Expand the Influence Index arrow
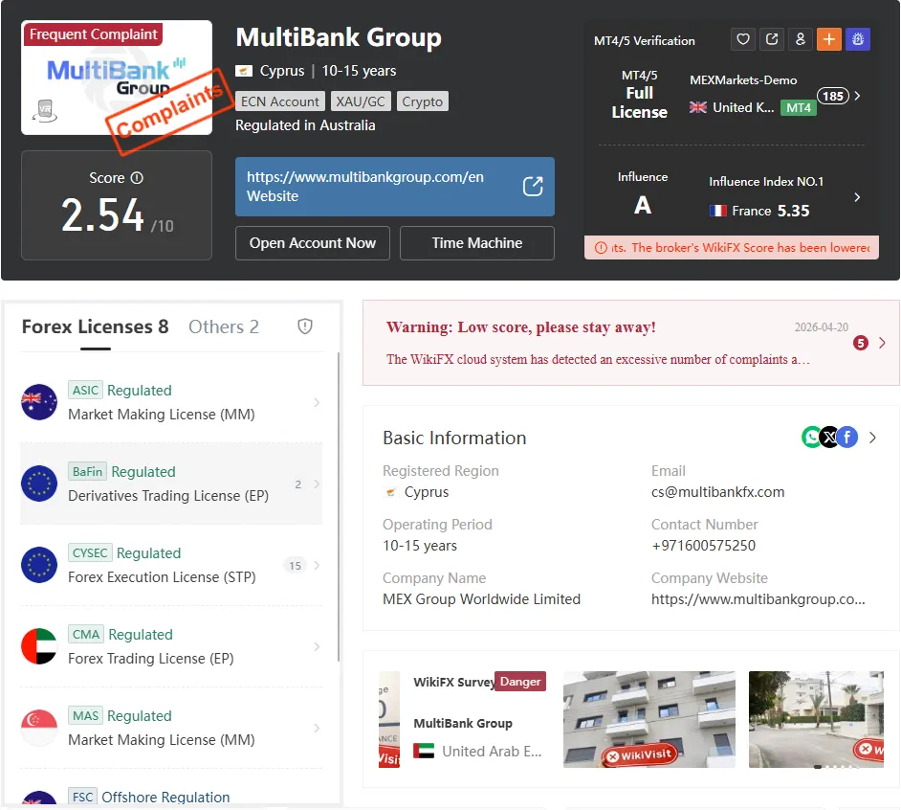 pos(857,197)
